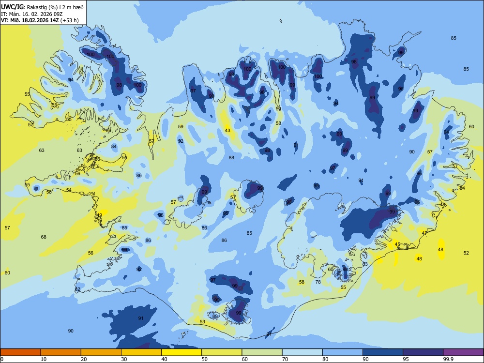Screen dimensions: 484x363
Task: Click the 40–50% bright yellow legend swatch
Action: [x=181, y=352]
